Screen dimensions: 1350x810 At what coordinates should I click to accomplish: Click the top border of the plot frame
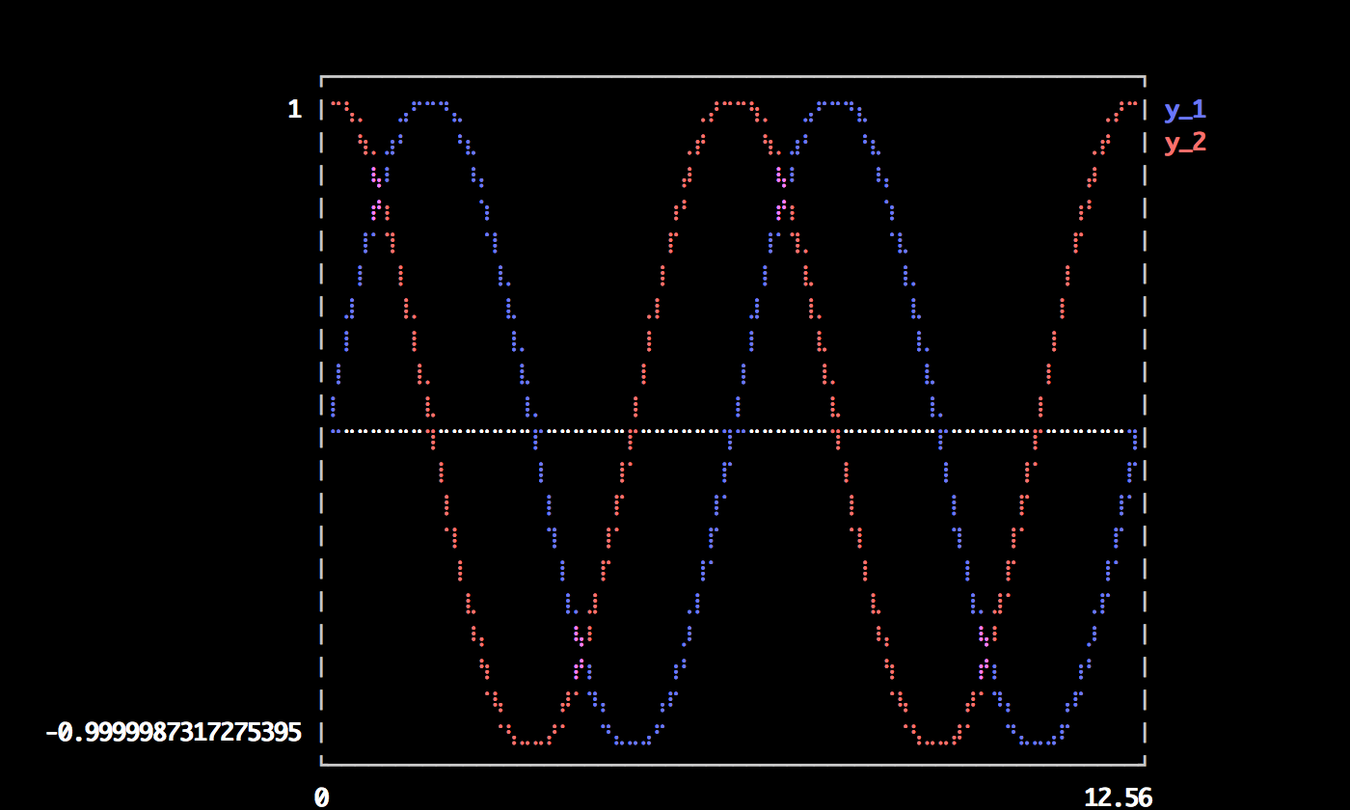[x=733, y=76]
